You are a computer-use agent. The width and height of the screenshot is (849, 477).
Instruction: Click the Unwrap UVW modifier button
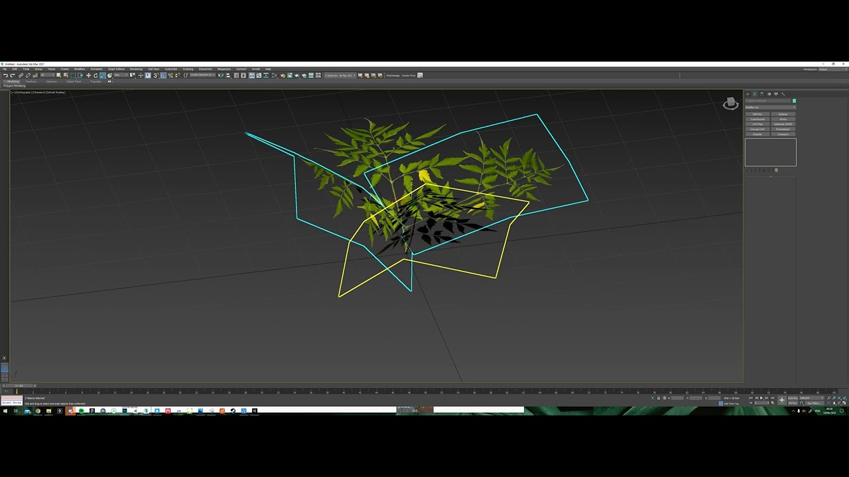click(x=757, y=129)
